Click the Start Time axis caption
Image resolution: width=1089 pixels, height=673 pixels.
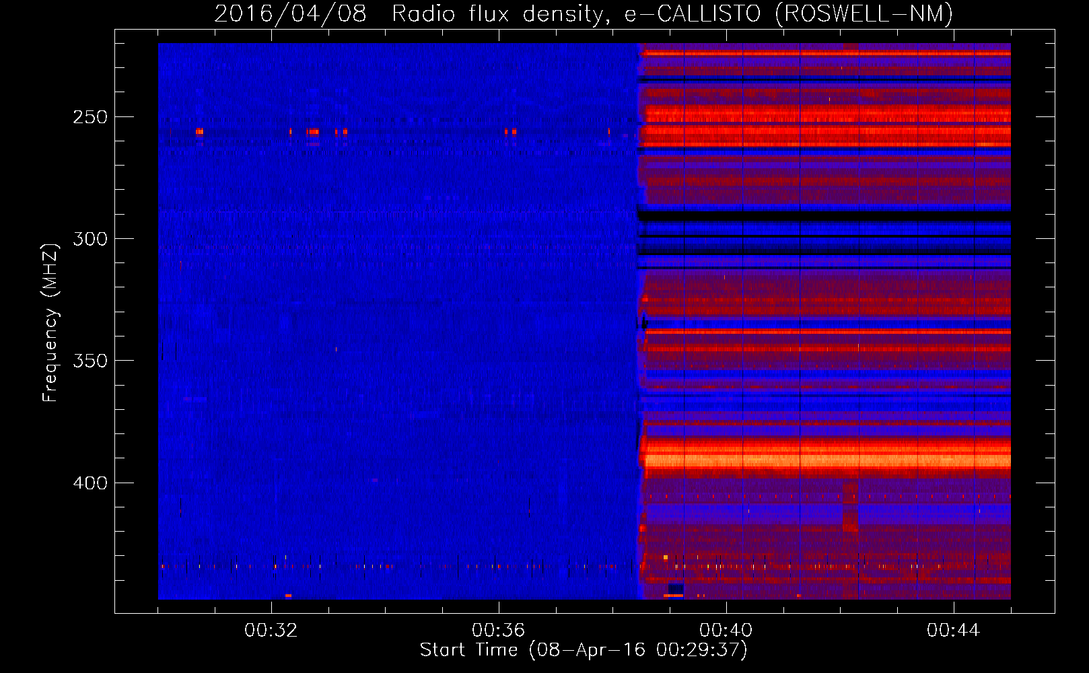pos(584,650)
